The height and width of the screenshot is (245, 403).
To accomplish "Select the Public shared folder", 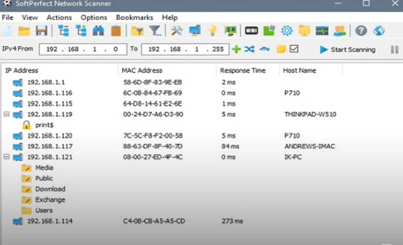I will (44, 178).
